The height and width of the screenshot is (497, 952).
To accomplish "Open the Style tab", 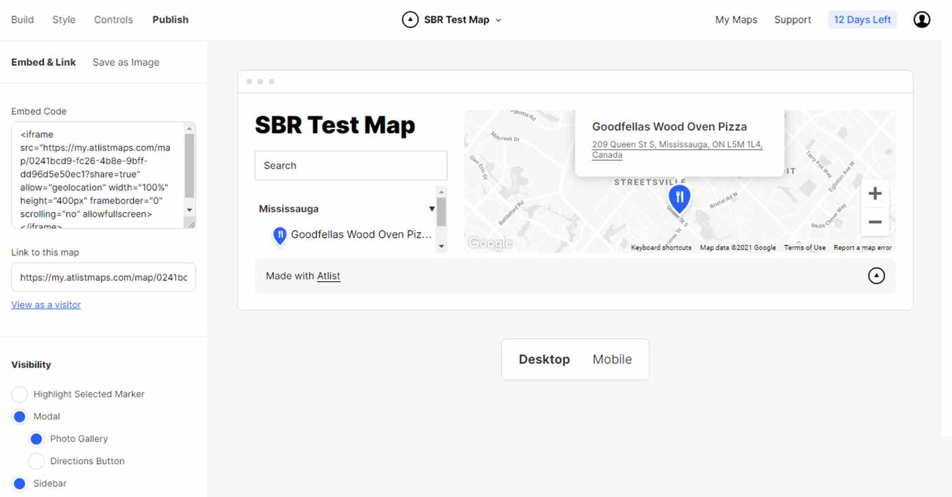I will [x=64, y=20].
